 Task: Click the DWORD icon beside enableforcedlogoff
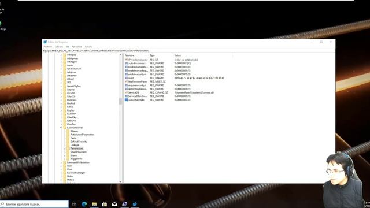(126, 70)
